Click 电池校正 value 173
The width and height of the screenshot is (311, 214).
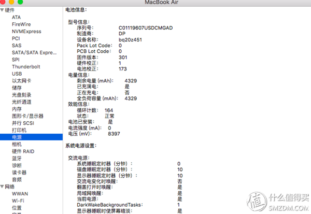click(122, 69)
